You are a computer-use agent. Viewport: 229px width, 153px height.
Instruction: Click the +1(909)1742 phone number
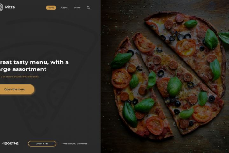pos(10,144)
